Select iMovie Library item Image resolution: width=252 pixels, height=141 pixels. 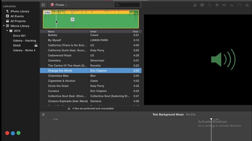pyautogui.click(x=20, y=26)
